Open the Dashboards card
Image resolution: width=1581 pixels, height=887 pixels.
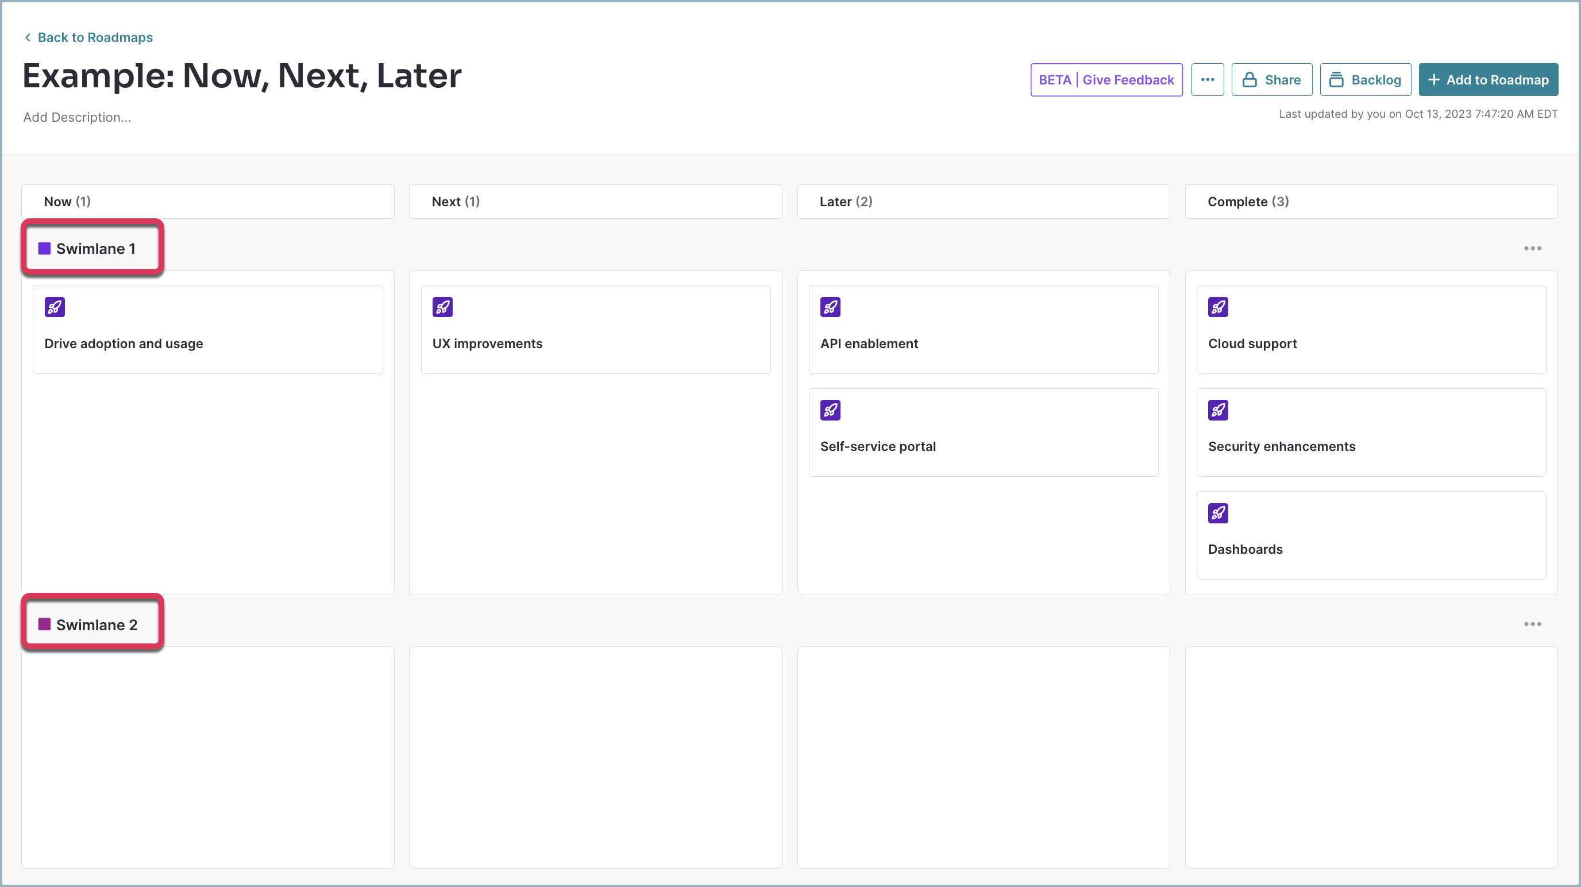[x=1371, y=535]
